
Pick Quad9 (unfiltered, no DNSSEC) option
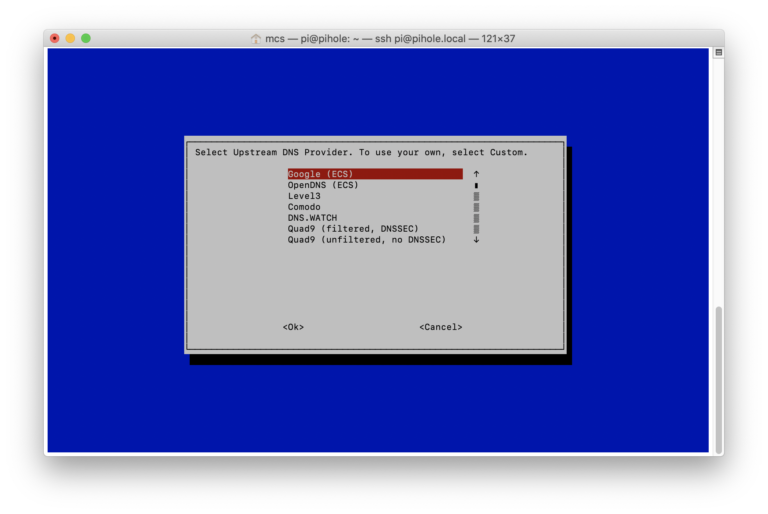pos(367,239)
